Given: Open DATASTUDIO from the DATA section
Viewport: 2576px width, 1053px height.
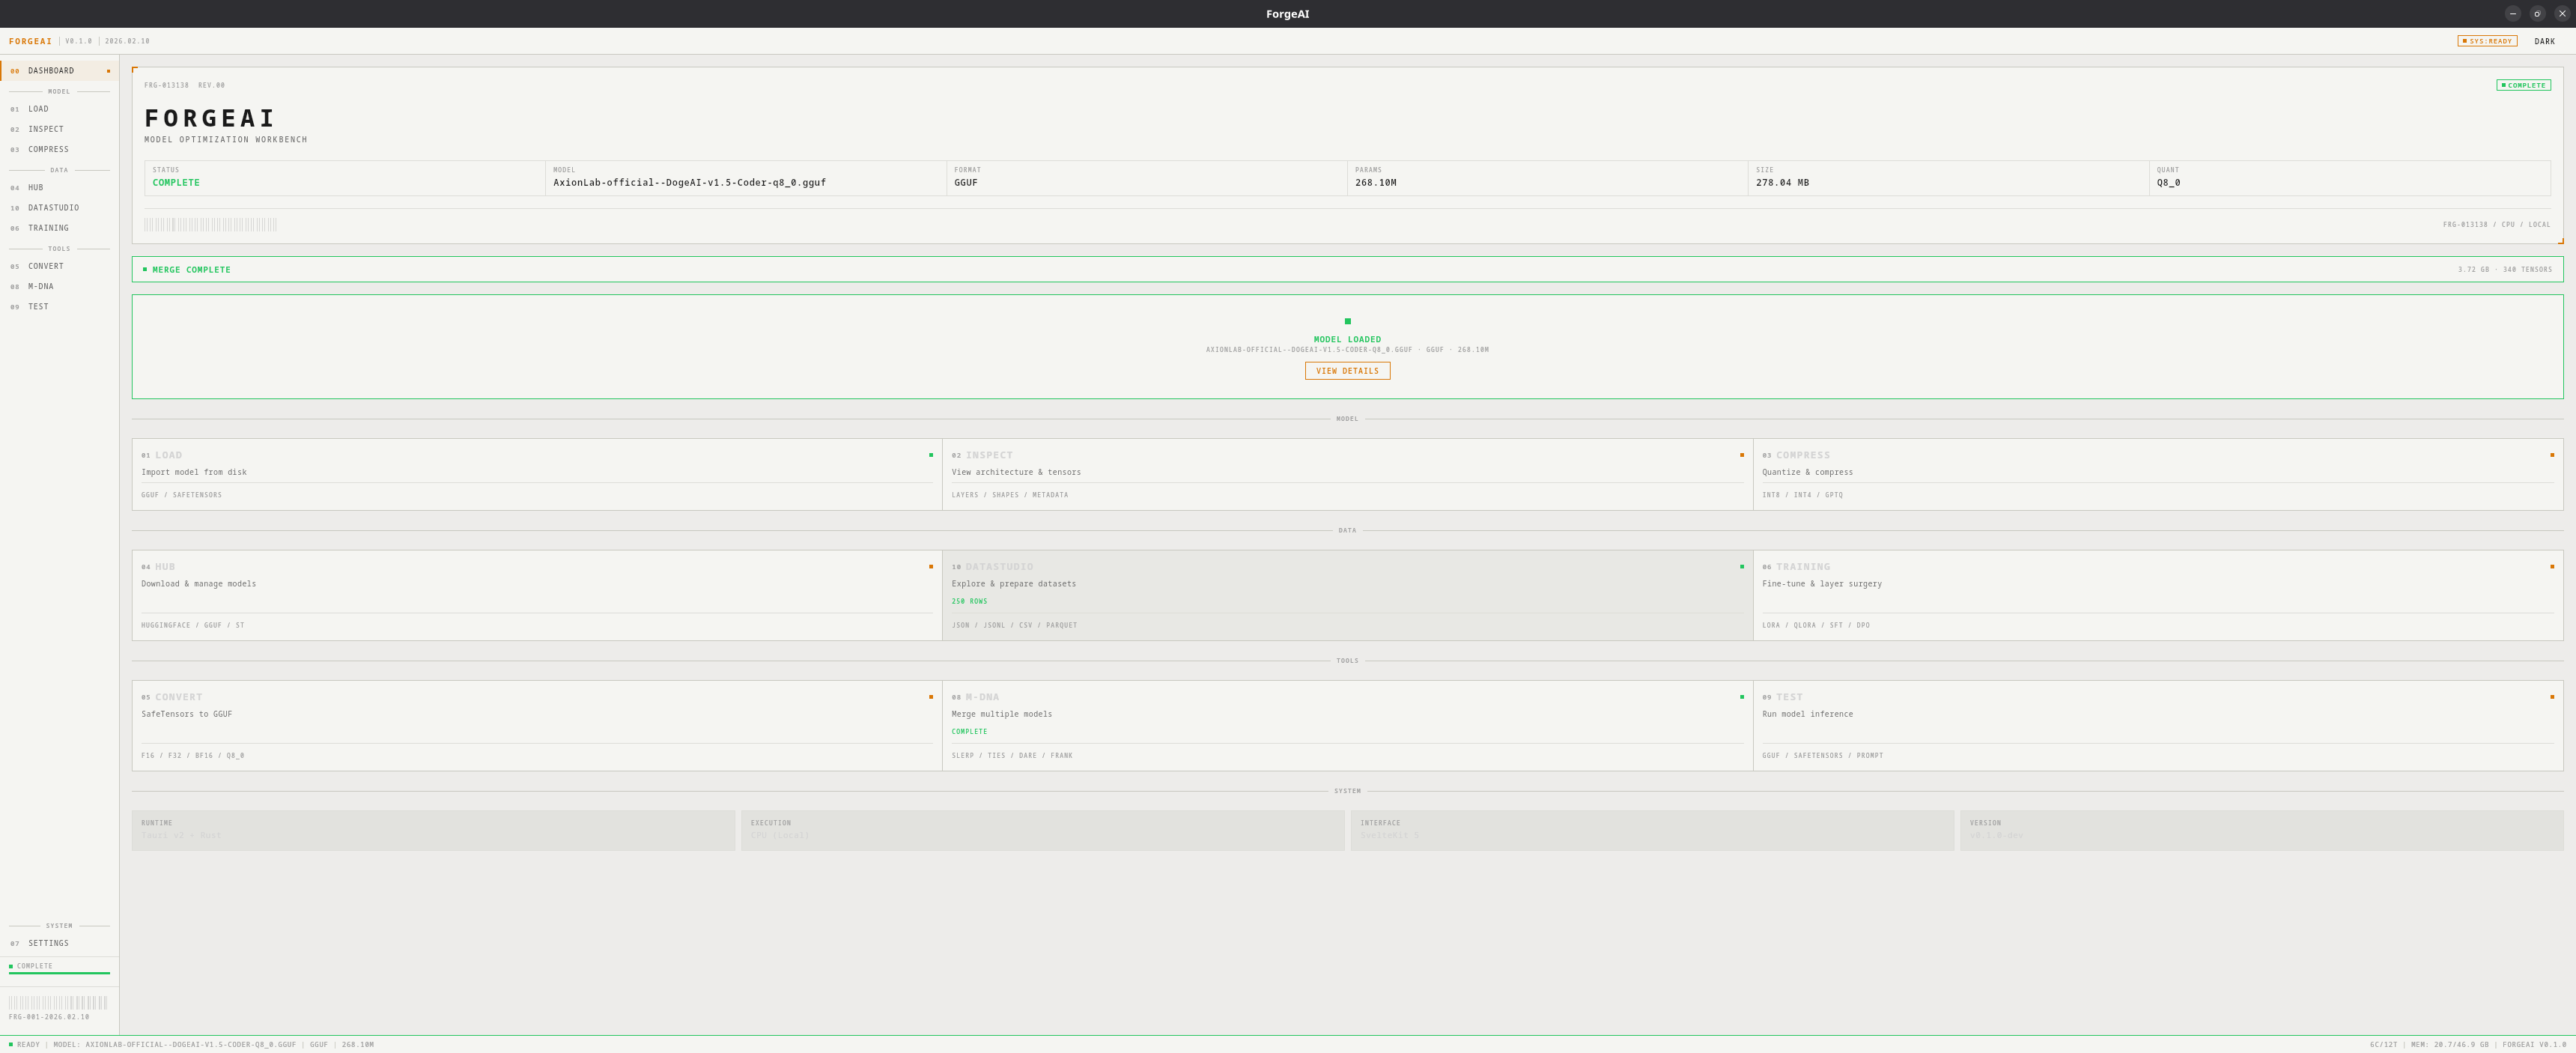Looking at the screenshot, I should [x=53, y=208].
